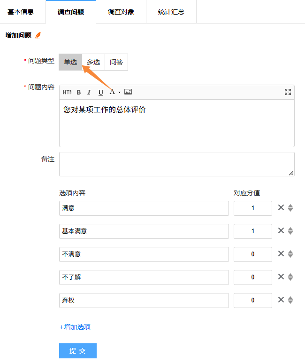The image size is (305, 364).
Task: Switch editor to HTML source view
Action: (67, 92)
